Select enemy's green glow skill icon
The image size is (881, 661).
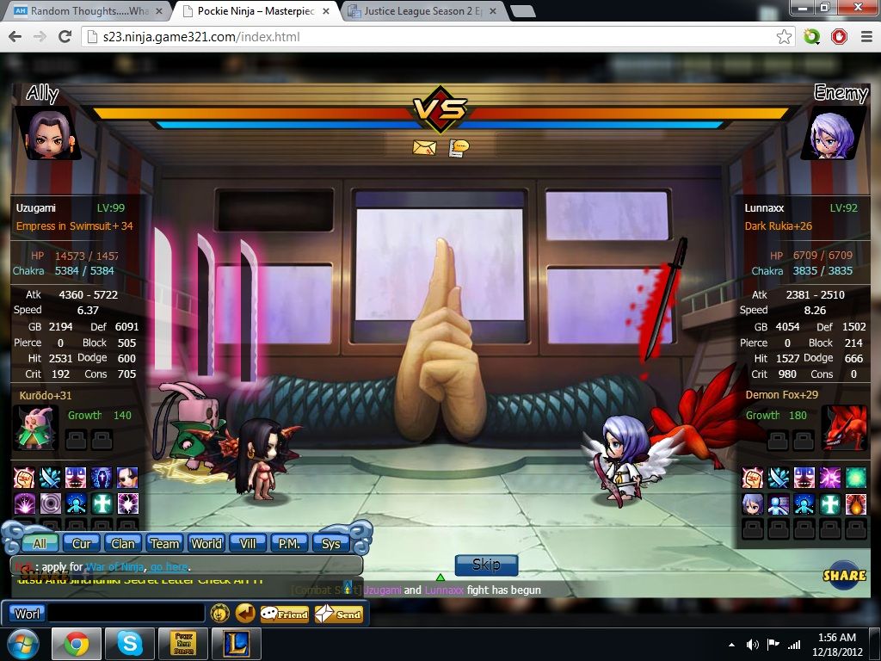856,478
